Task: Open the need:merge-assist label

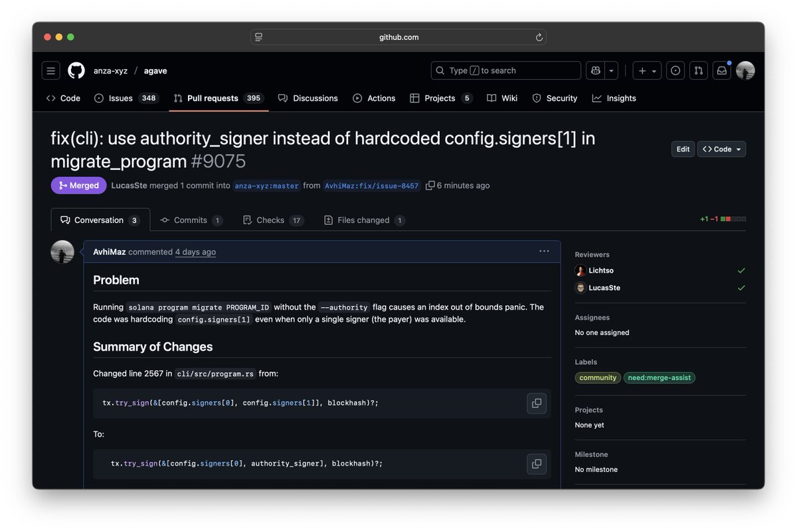Action: click(659, 378)
